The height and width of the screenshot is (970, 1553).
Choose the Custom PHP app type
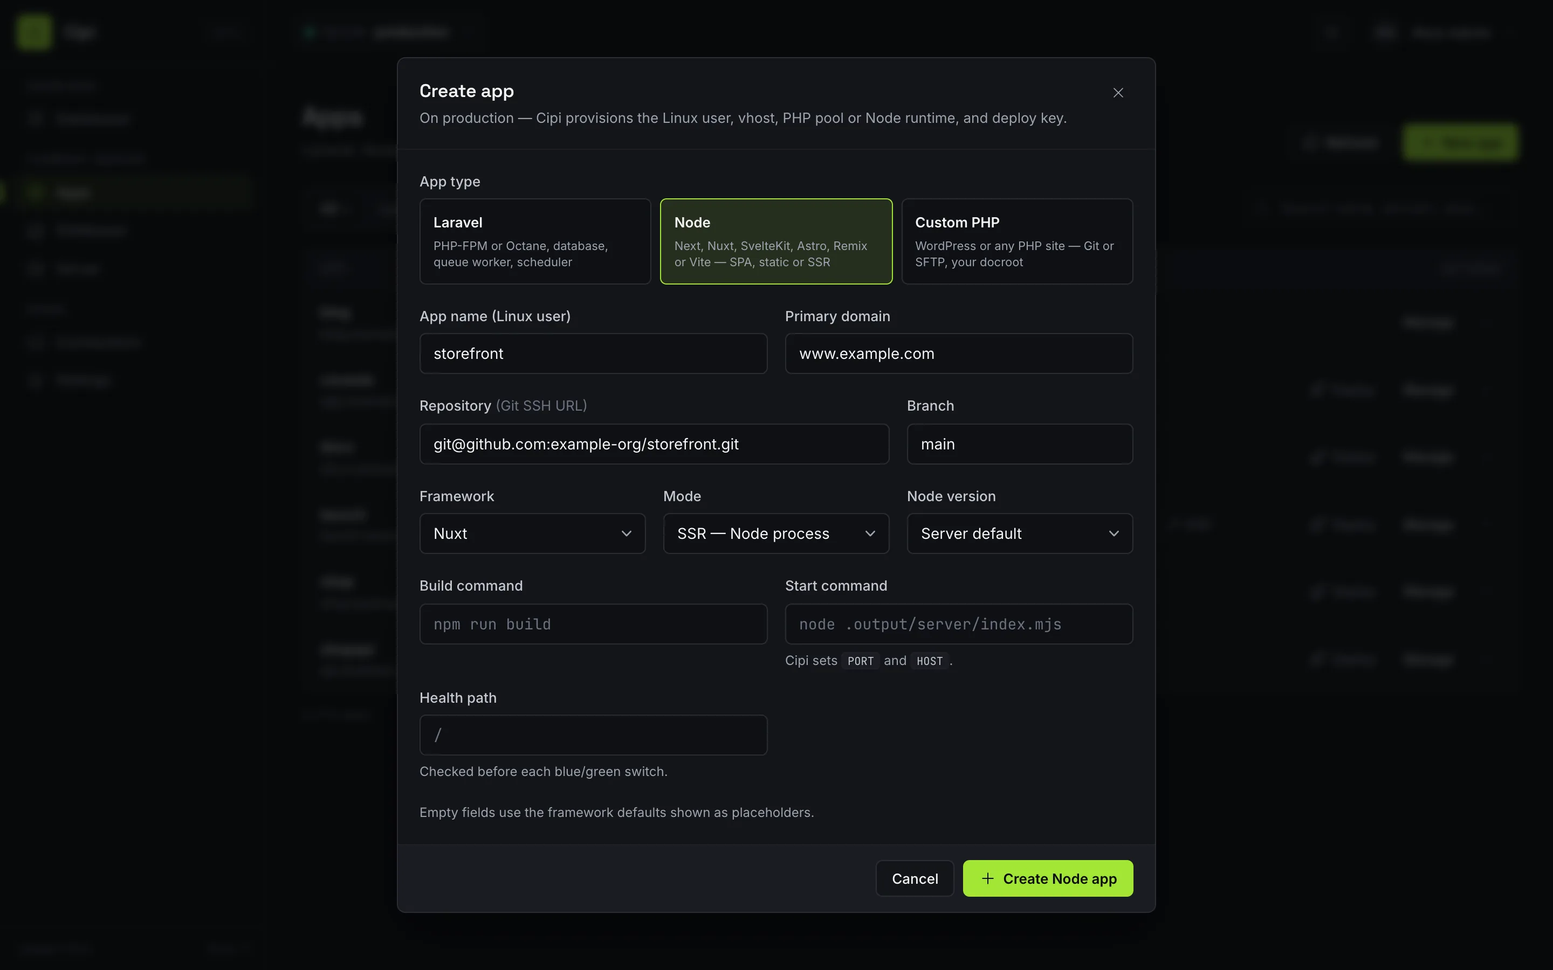click(x=1017, y=241)
